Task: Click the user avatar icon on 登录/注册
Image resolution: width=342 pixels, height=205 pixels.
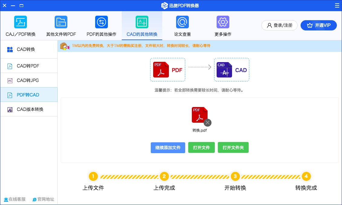Action: (269, 25)
